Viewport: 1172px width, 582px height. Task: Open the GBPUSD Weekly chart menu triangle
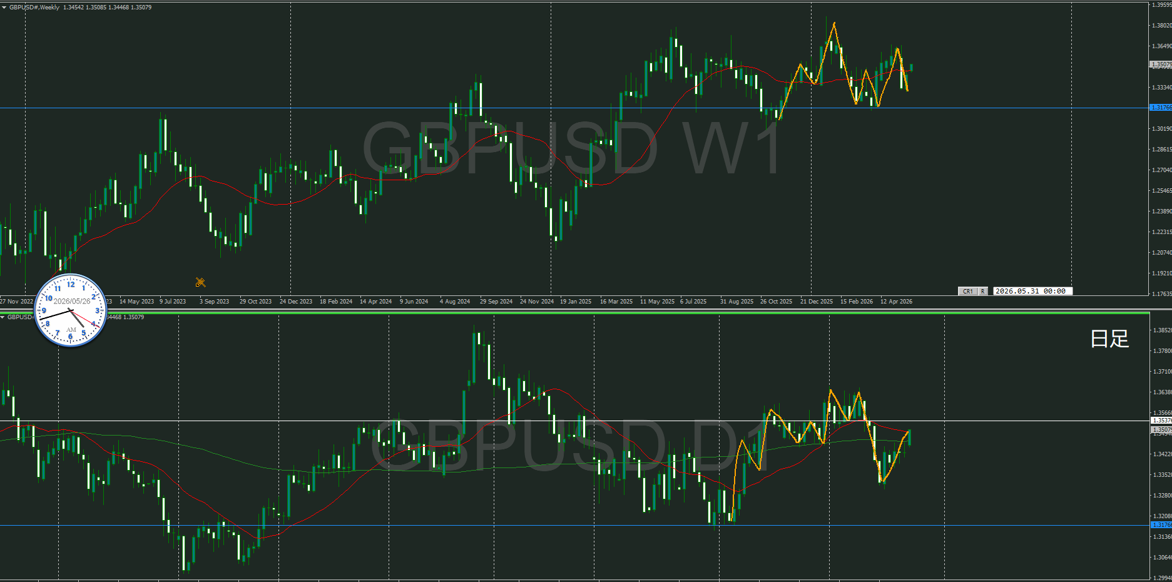coord(4,7)
